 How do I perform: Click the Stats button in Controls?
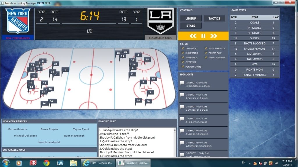tap(191, 26)
